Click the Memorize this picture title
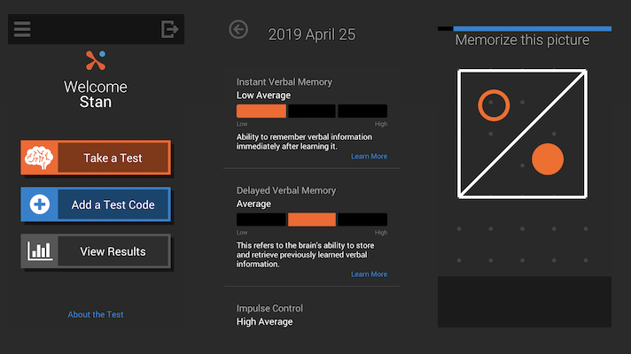 tap(522, 40)
